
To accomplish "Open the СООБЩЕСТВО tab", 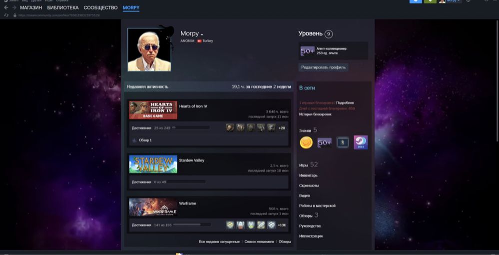I will point(100,7).
